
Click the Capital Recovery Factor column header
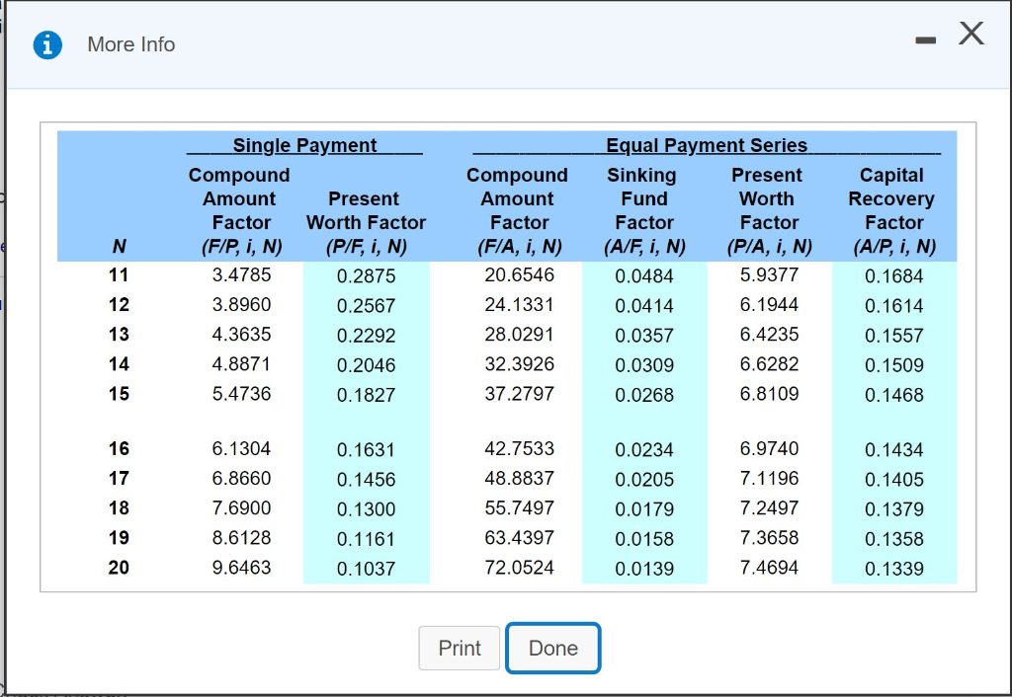pos(893,210)
